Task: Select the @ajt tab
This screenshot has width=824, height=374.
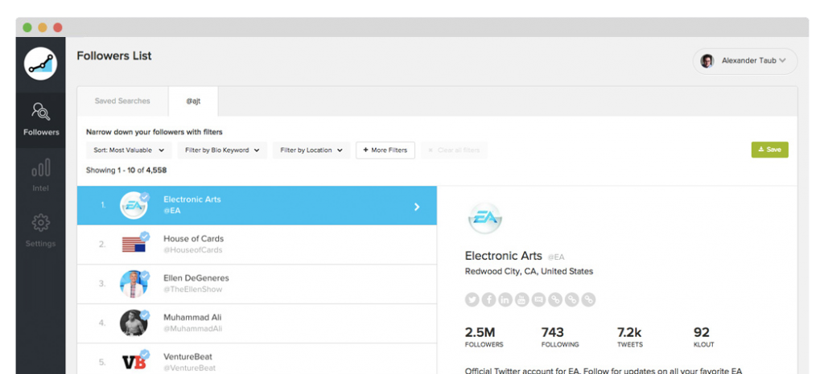Action: [x=193, y=101]
